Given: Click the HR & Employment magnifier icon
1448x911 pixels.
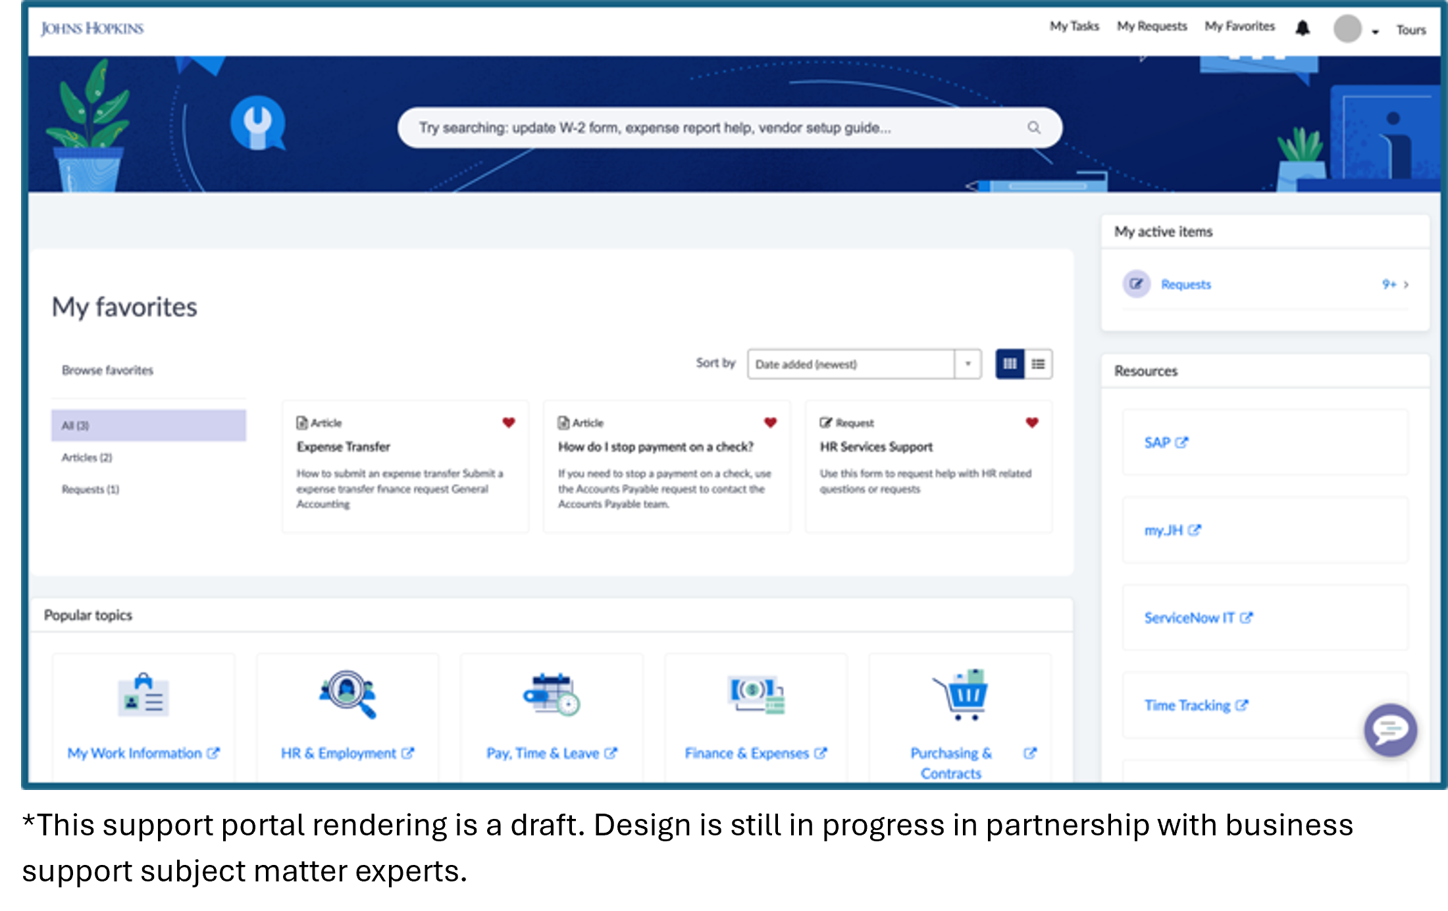Looking at the screenshot, I should [348, 694].
